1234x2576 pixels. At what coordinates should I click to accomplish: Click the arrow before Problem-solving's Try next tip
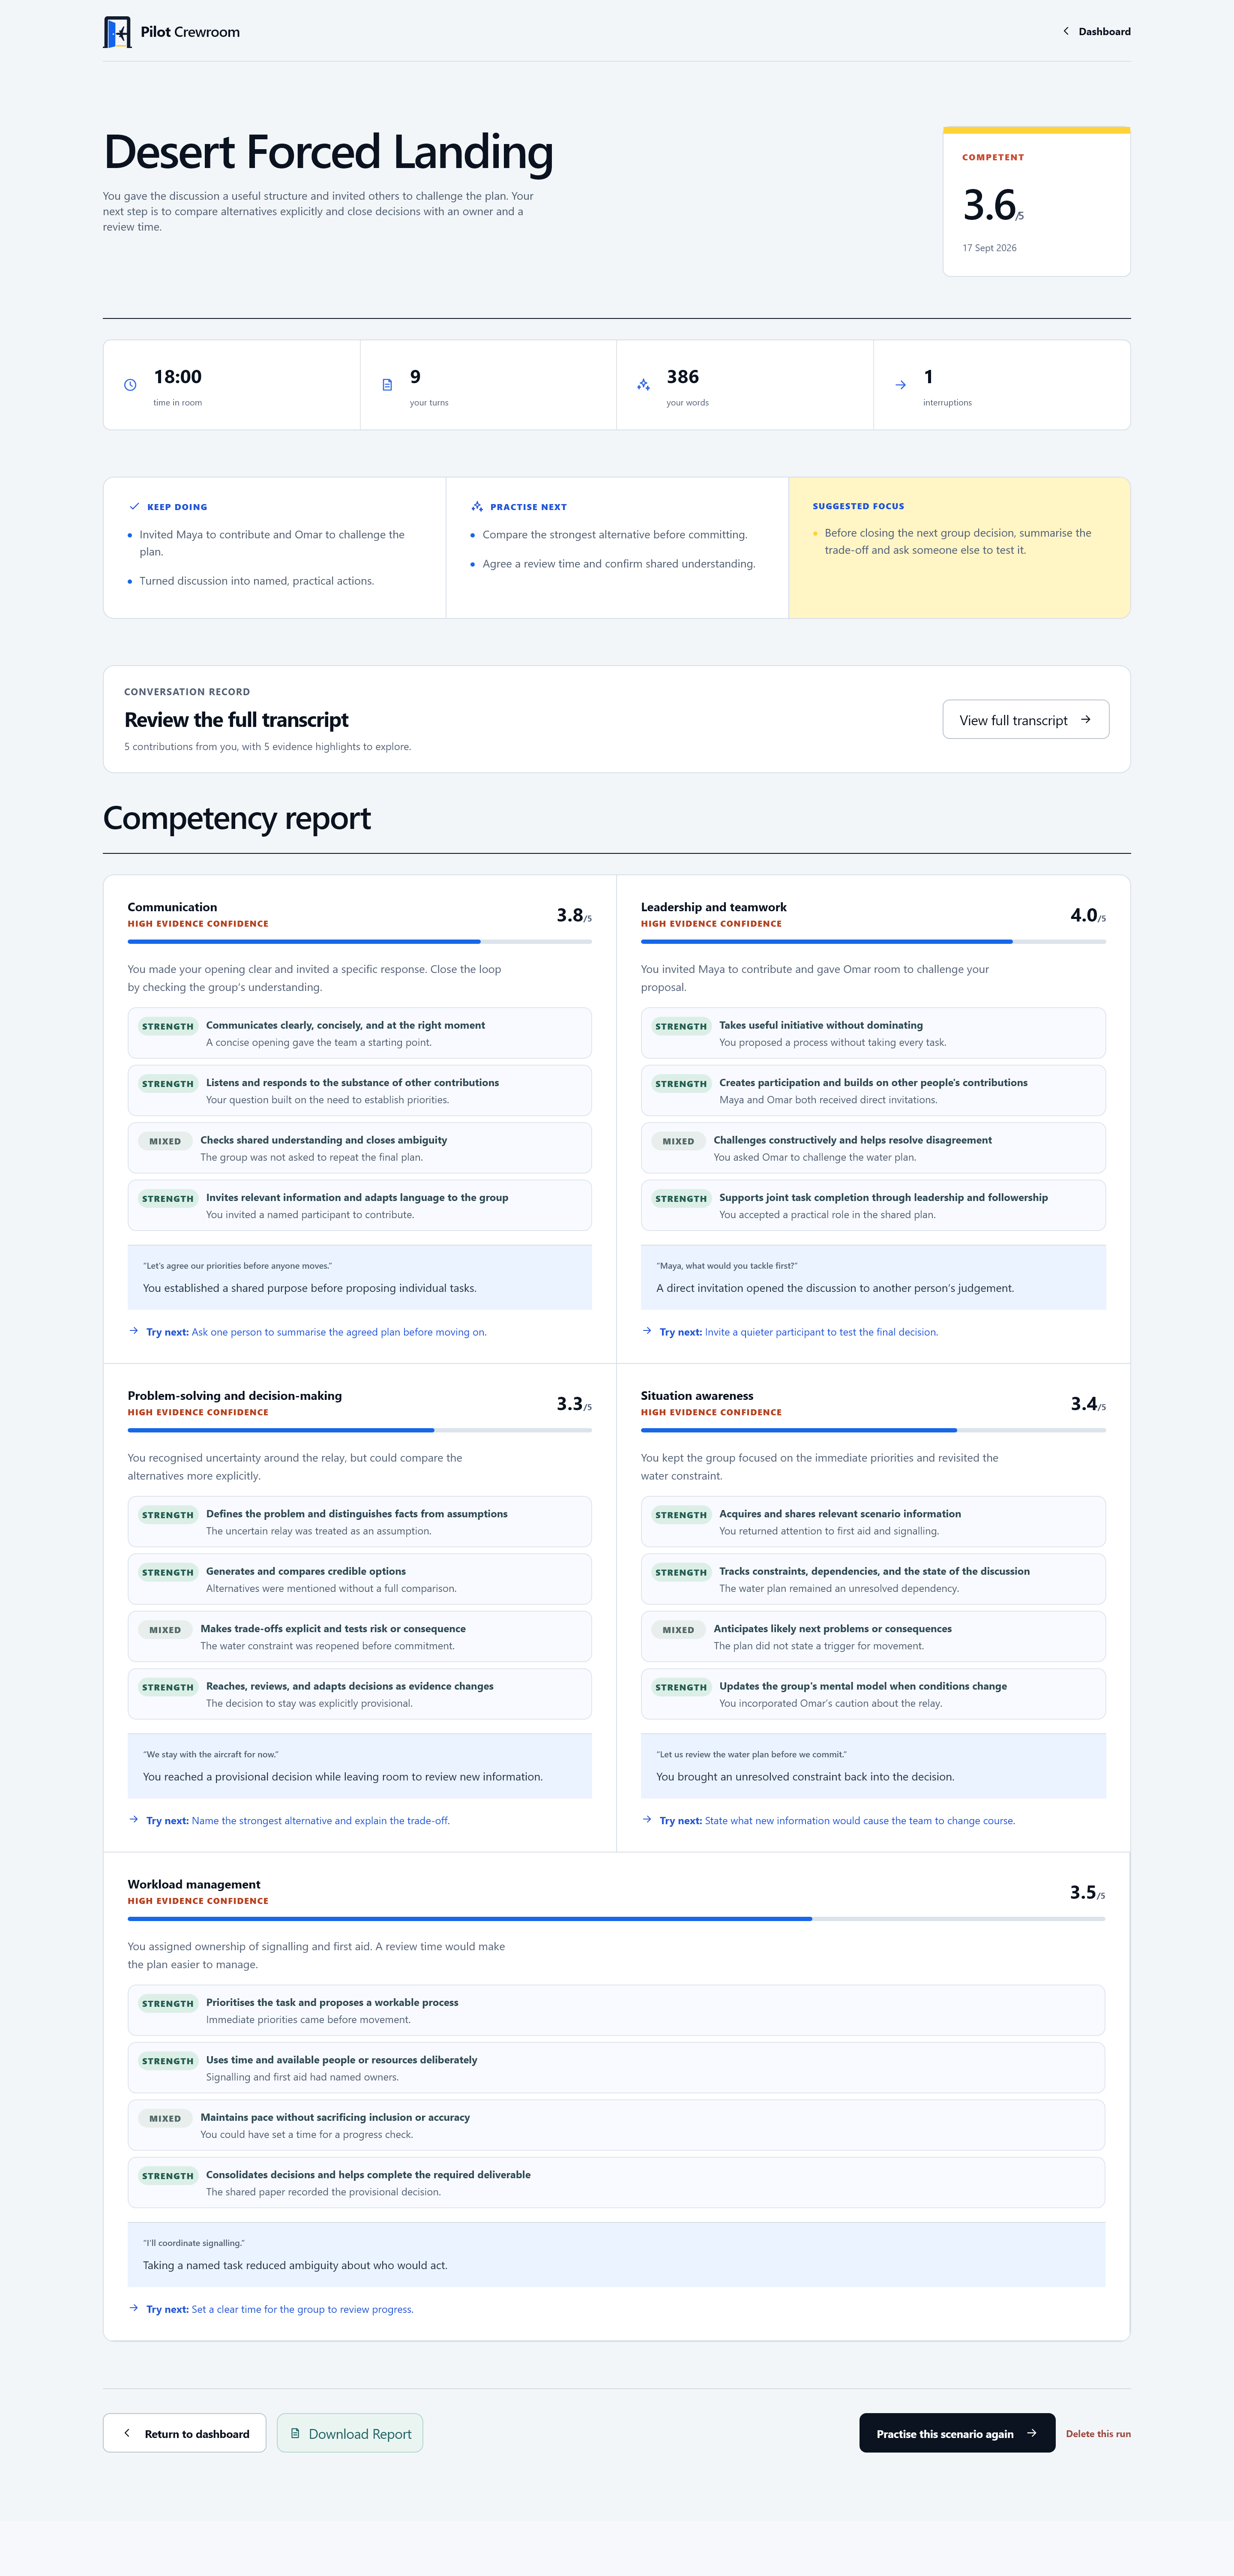tap(134, 1819)
